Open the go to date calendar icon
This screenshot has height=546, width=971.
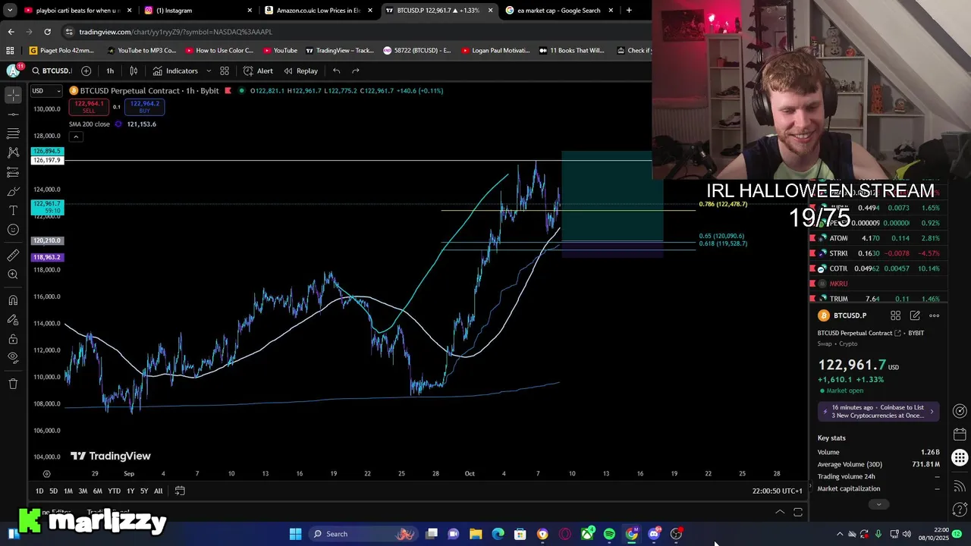[180, 491]
